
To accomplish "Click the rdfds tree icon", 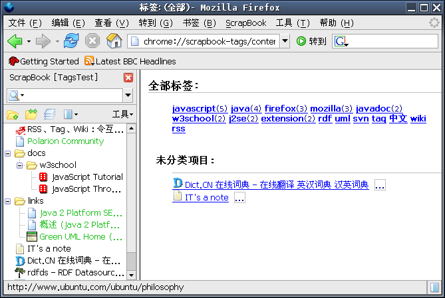I will click(19, 273).
